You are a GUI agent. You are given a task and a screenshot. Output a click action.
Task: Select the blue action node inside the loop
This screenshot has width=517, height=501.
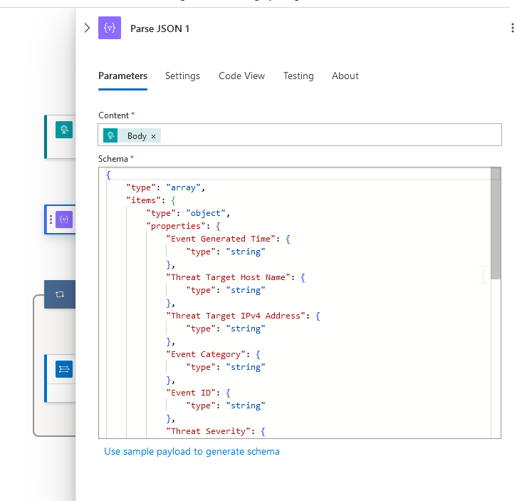[x=64, y=369]
